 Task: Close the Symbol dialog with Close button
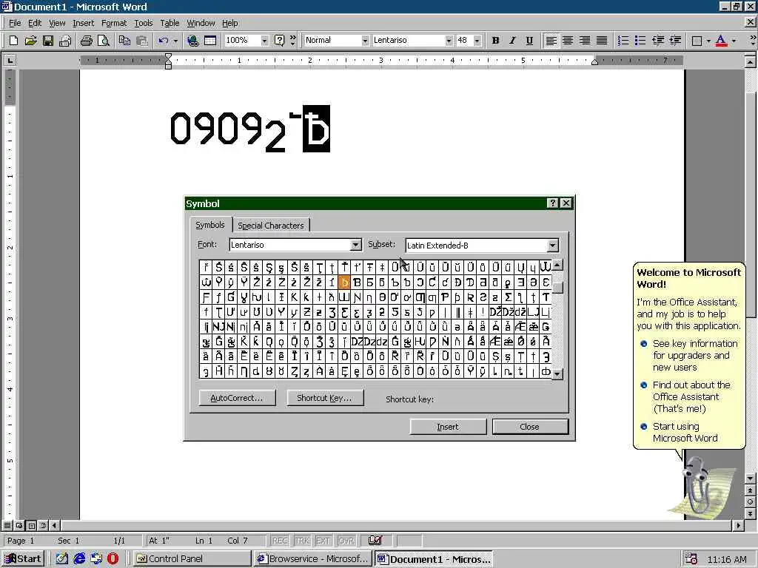click(x=530, y=427)
